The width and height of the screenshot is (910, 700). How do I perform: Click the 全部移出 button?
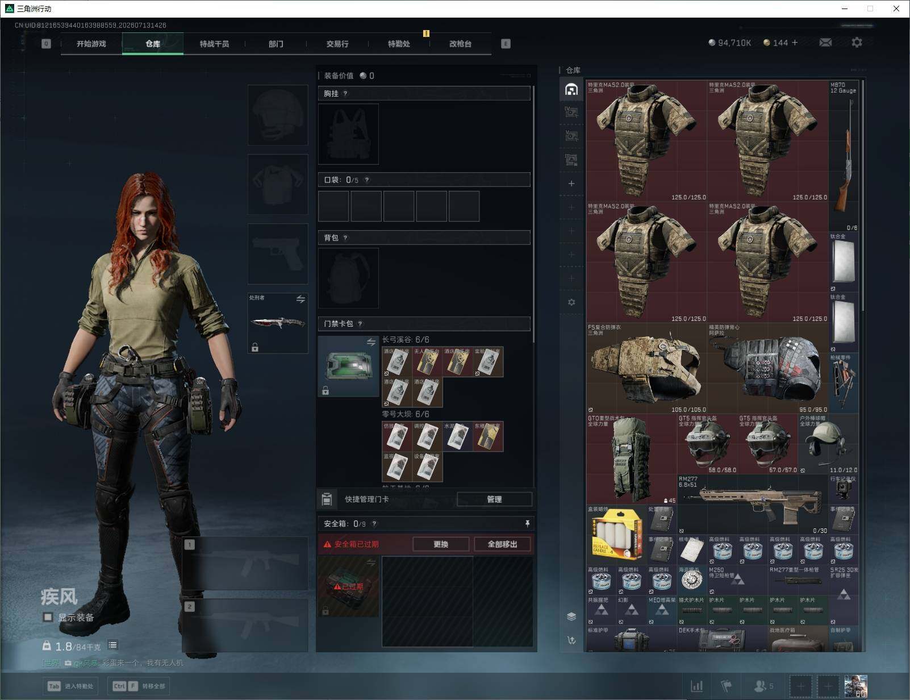tap(503, 544)
